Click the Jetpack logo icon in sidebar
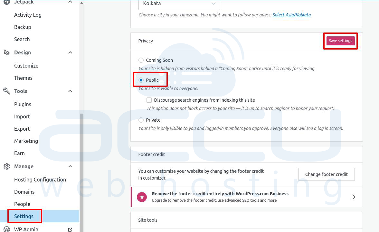 coord(7,2)
